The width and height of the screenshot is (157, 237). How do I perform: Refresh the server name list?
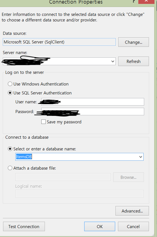click(x=133, y=61)
